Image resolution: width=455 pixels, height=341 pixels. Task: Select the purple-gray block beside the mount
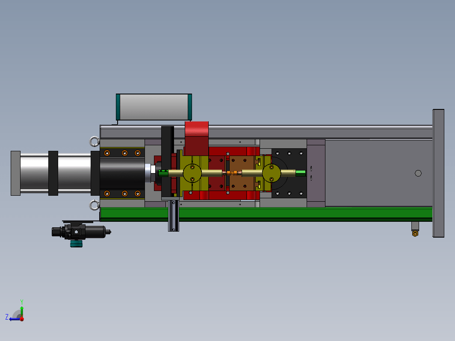pyautogui.click(x=316, y=173)
